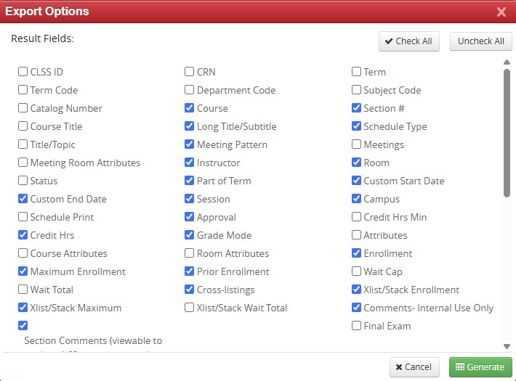Screen dimensions: 516x381
Task: Toggle the Meeting Pattern checkbox
Action: [x=190, y=144]
